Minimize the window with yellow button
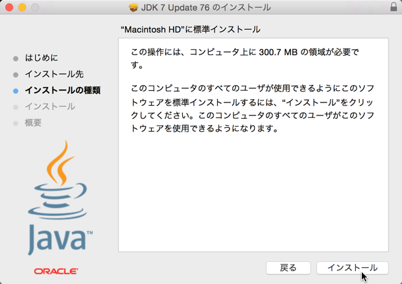 22,7
